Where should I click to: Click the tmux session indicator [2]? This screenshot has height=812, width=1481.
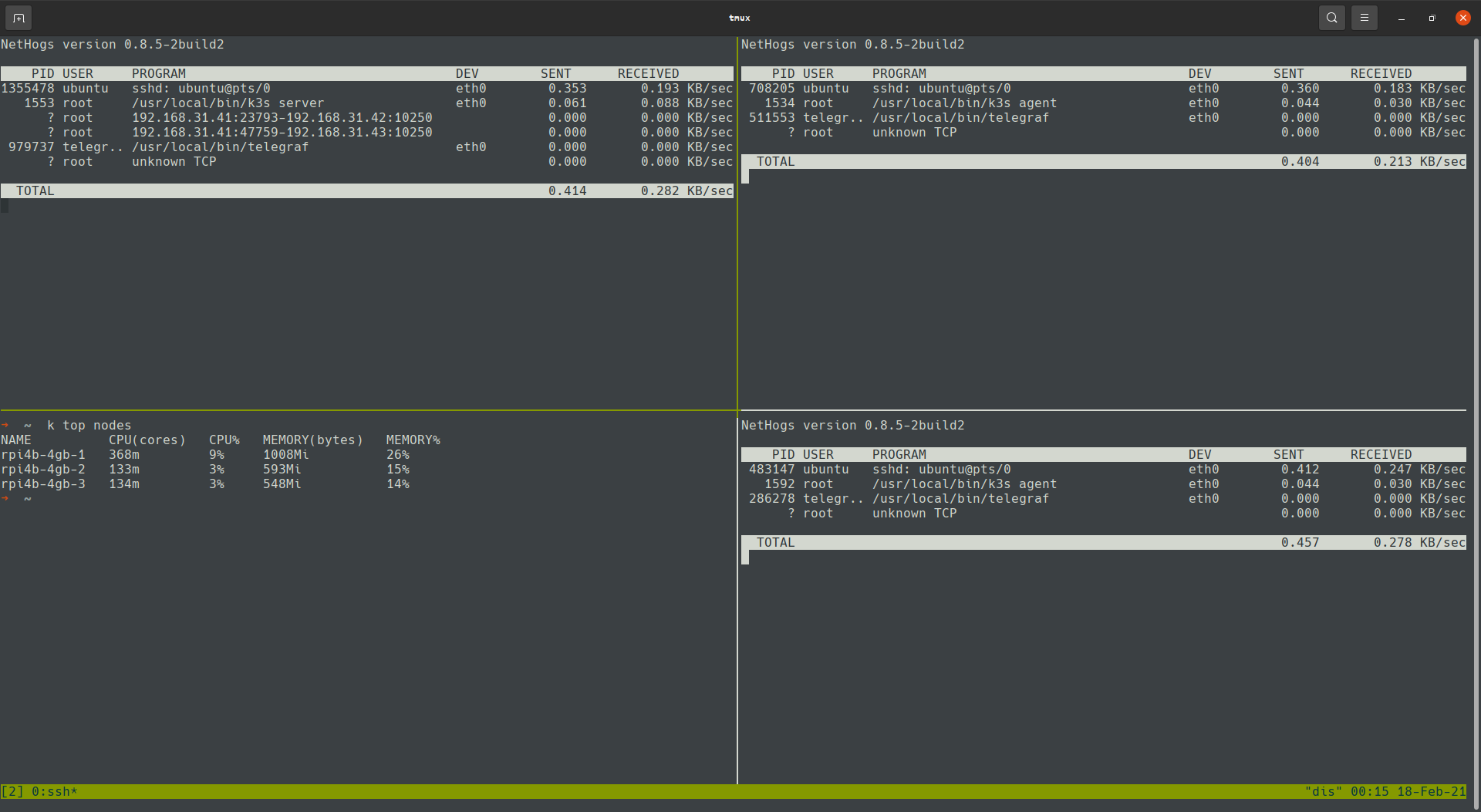pyautogui.click(x=12, y=791)
